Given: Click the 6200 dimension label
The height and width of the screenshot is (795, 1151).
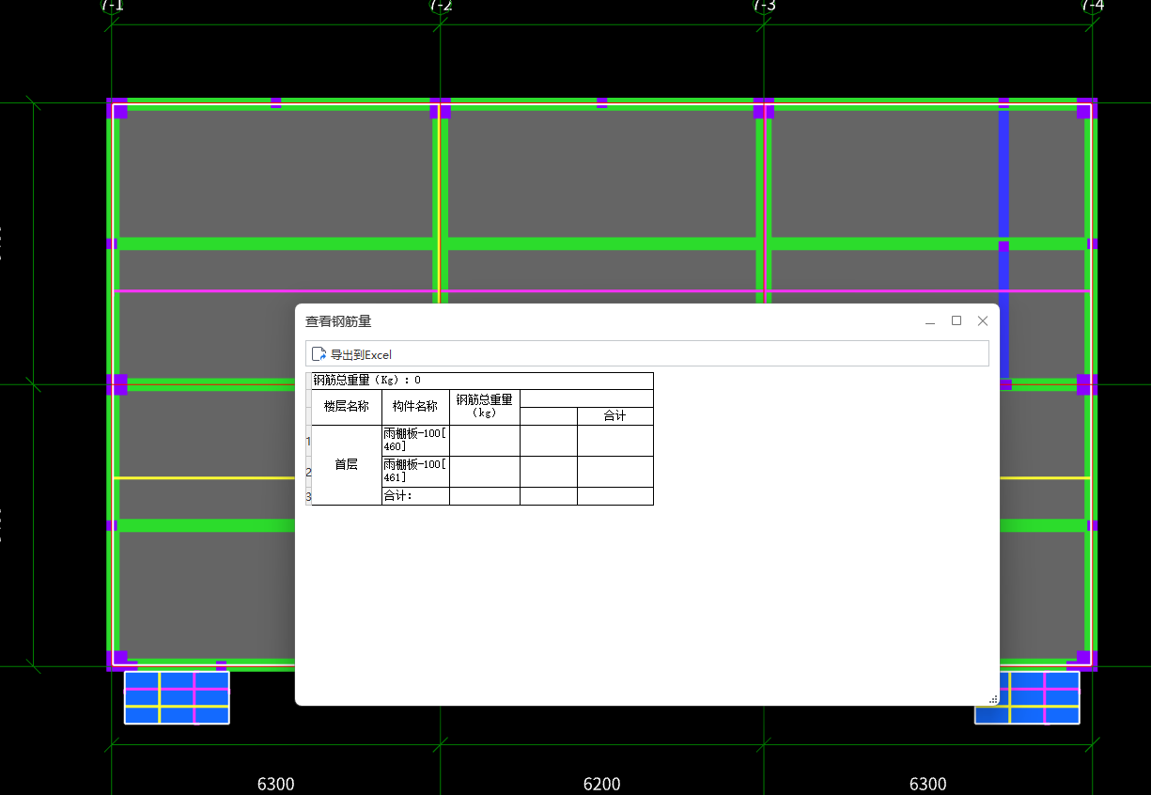Looking at the screenshot, I should tap(601, 784).
